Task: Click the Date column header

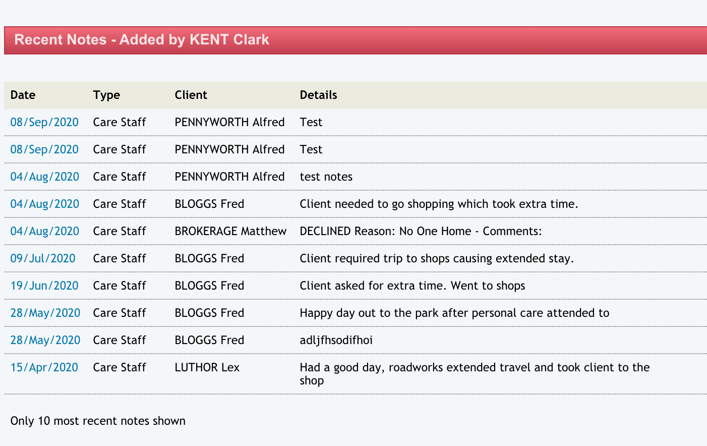Action: tap(23, 95)
